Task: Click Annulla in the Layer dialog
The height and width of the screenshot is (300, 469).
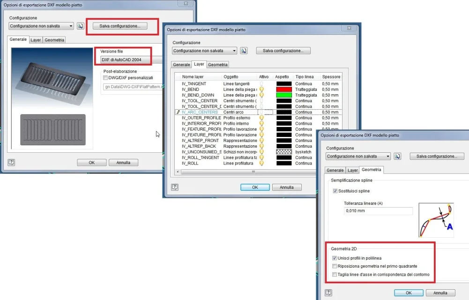Action: click(287, 187)
